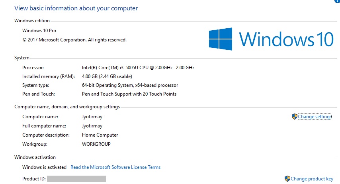Select the Full computer name value Jyotirmay
This screenshot has height=184, width=340.
point(92,126)
